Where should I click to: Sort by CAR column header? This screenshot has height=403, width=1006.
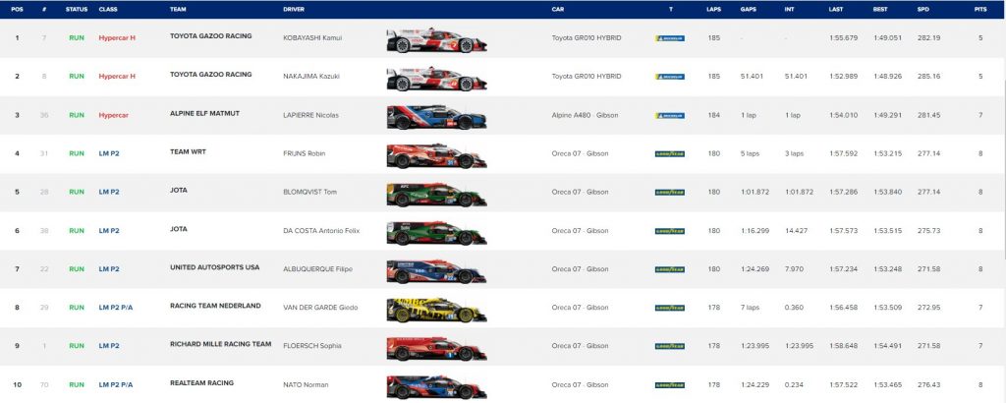558,10
